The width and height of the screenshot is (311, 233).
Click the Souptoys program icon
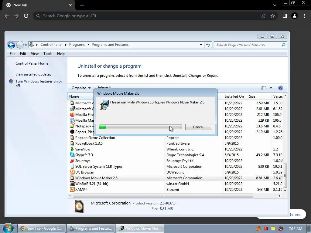pyautogui.click(x=72, y=161)
